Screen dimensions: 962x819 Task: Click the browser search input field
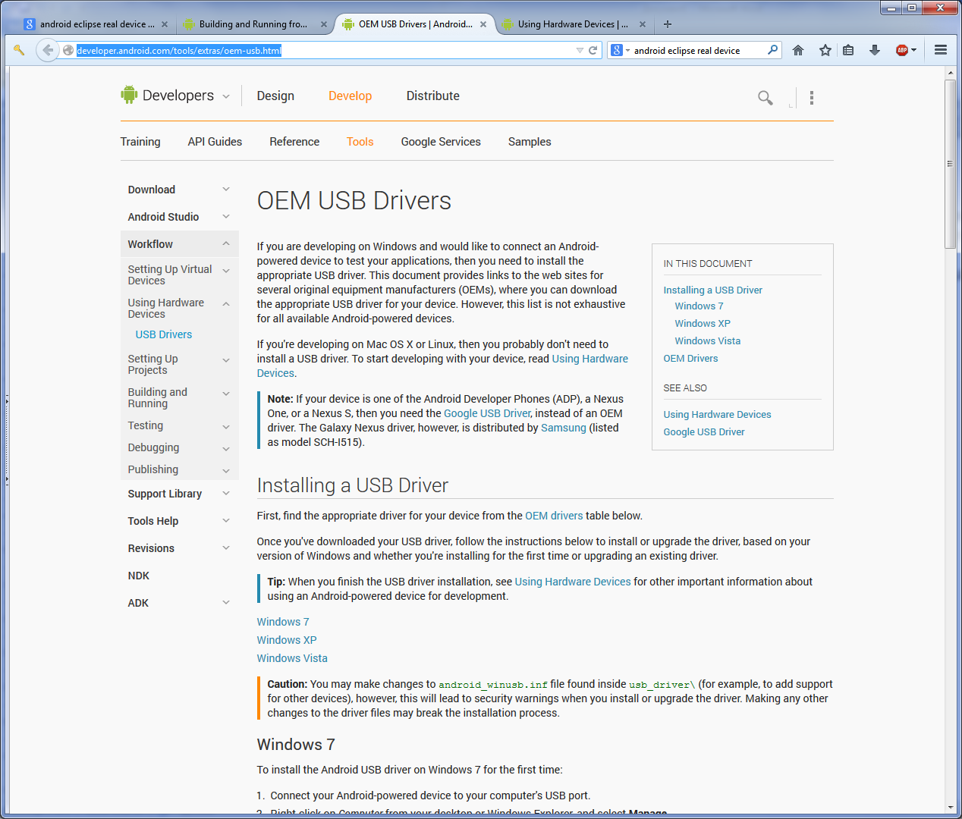tap(698, 50)
